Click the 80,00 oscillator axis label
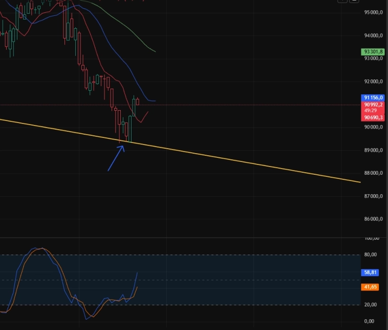The width and height of the screenshot is (388, 330). 370,255
